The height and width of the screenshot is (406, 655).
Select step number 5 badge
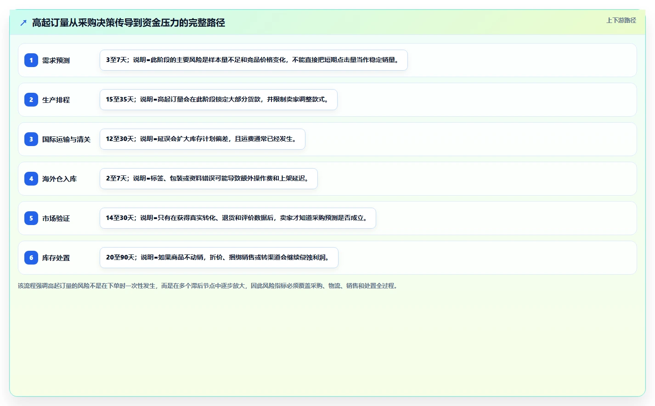31,218
